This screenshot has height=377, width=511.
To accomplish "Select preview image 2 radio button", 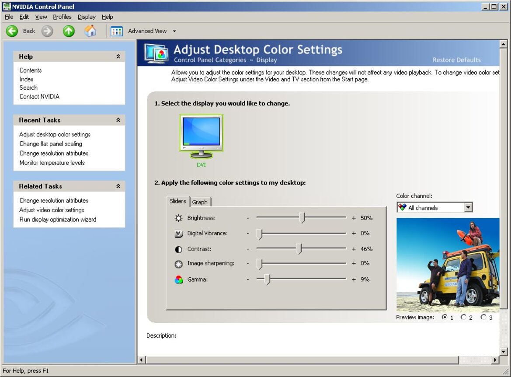I will coord(463,317).
